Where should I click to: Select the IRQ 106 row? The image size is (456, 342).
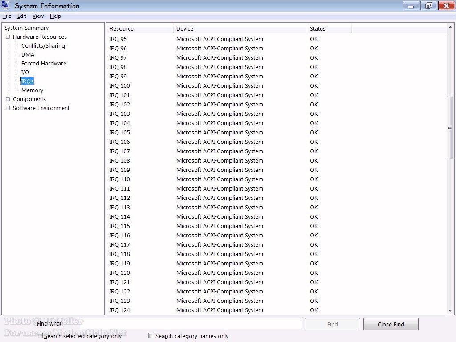tap(276, 142)
